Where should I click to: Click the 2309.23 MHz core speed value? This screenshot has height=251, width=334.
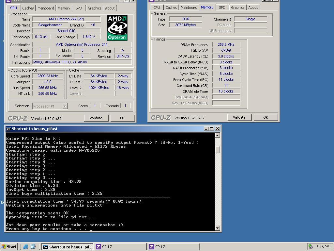(x=48, y=76)
